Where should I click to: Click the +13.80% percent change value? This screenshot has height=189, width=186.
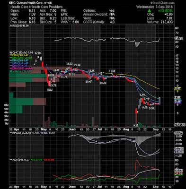(x=165, y=11)
